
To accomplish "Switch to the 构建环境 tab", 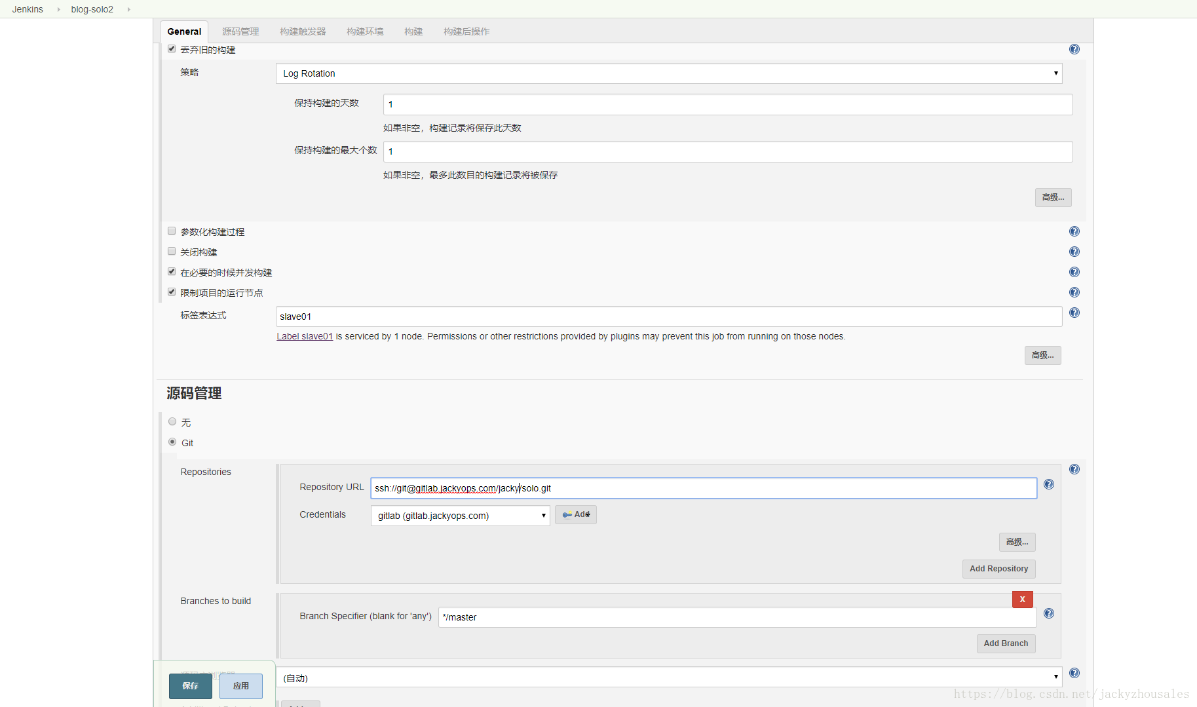I will coord(365,31).
